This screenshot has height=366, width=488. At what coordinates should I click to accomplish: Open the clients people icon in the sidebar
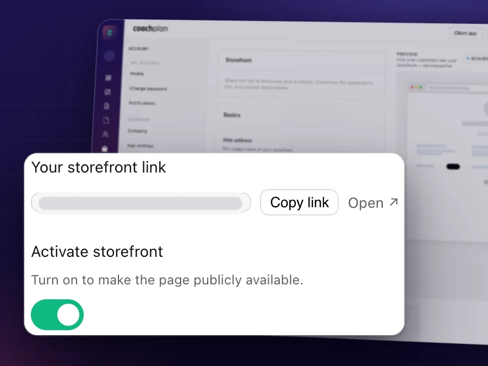[x=105, y=134]
